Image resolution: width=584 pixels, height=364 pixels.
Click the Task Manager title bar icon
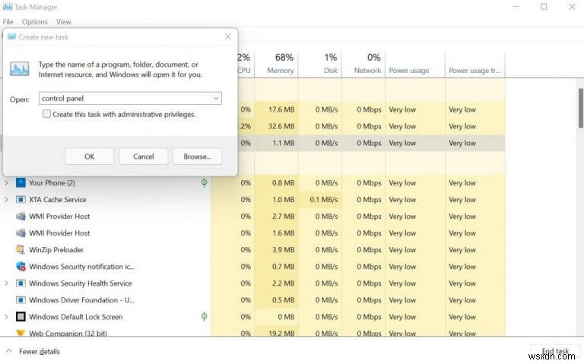pos(7,7)
